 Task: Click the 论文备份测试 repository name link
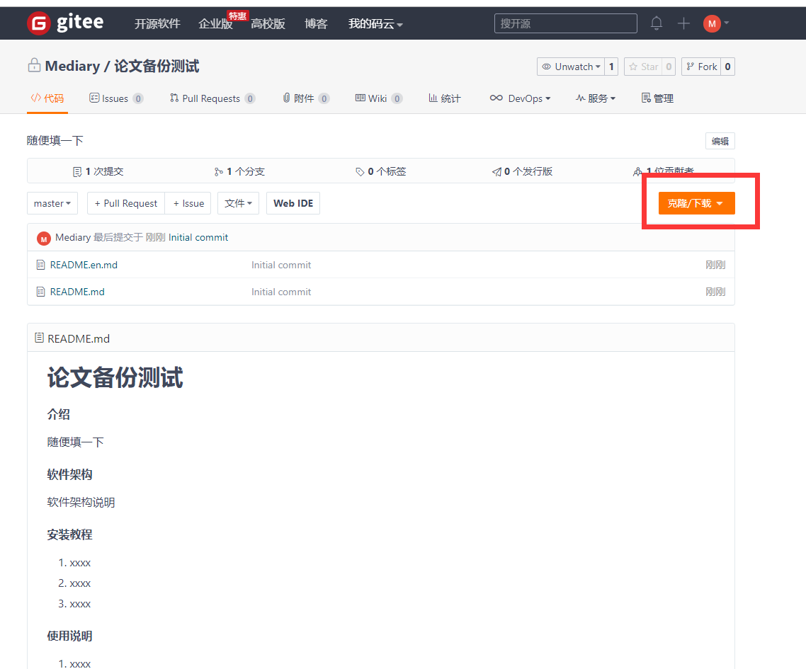click(x=157, y=66)
